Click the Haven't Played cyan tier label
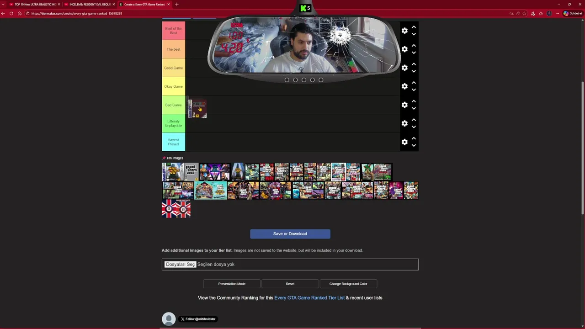This screenshot has width=585, height=329. click(x=174, y=142)
